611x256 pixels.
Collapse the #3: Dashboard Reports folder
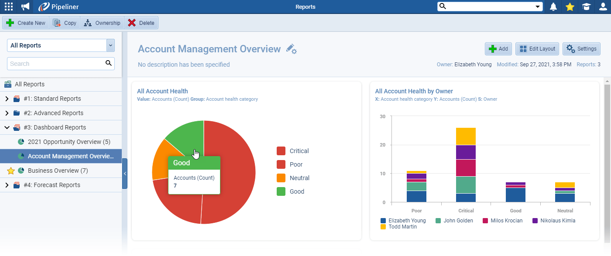click(x=7, y=127)
